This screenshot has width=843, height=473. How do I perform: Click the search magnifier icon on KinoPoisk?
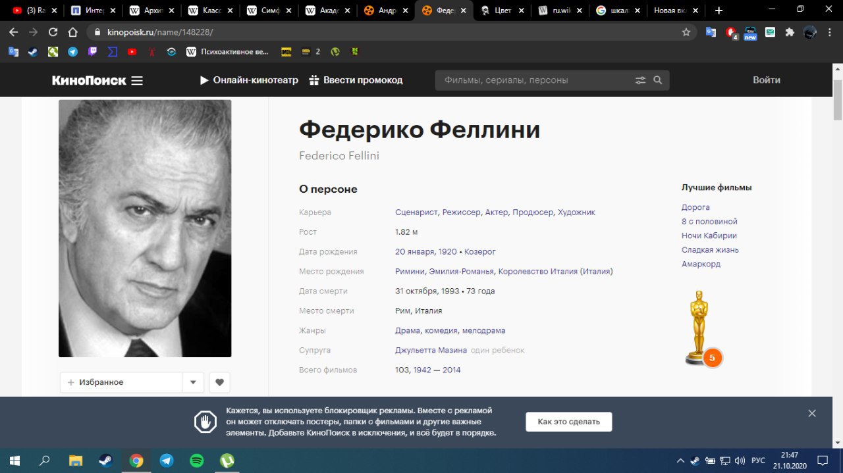pos(657,80)
